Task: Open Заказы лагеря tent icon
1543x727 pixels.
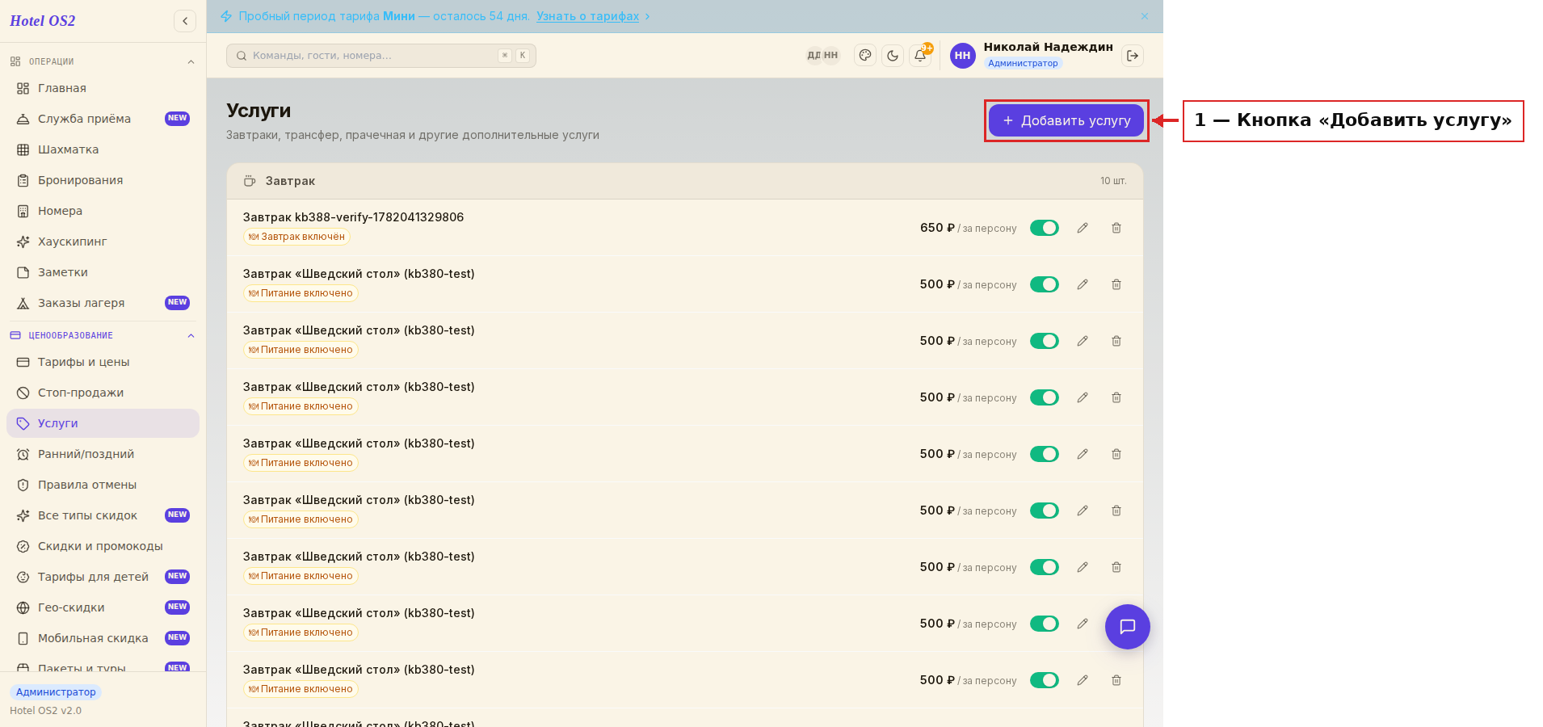Action: [x=23, y=303]
